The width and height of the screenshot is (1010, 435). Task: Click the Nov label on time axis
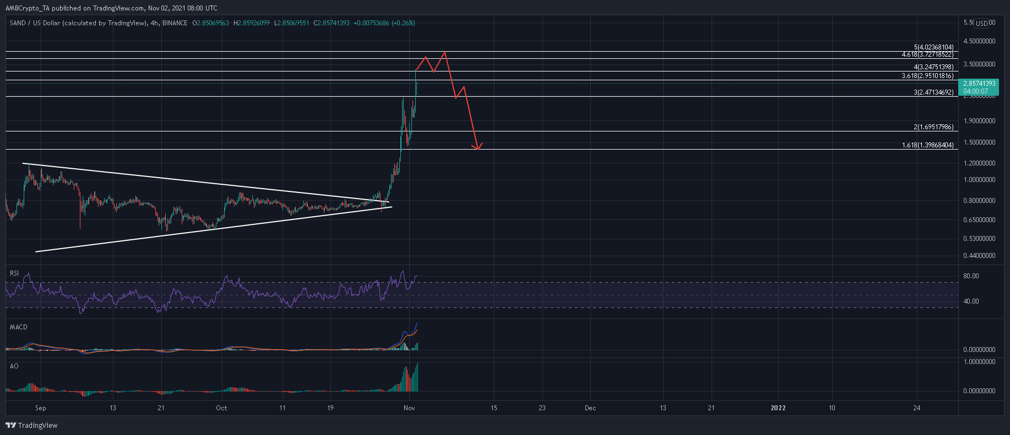click(409, 408)
